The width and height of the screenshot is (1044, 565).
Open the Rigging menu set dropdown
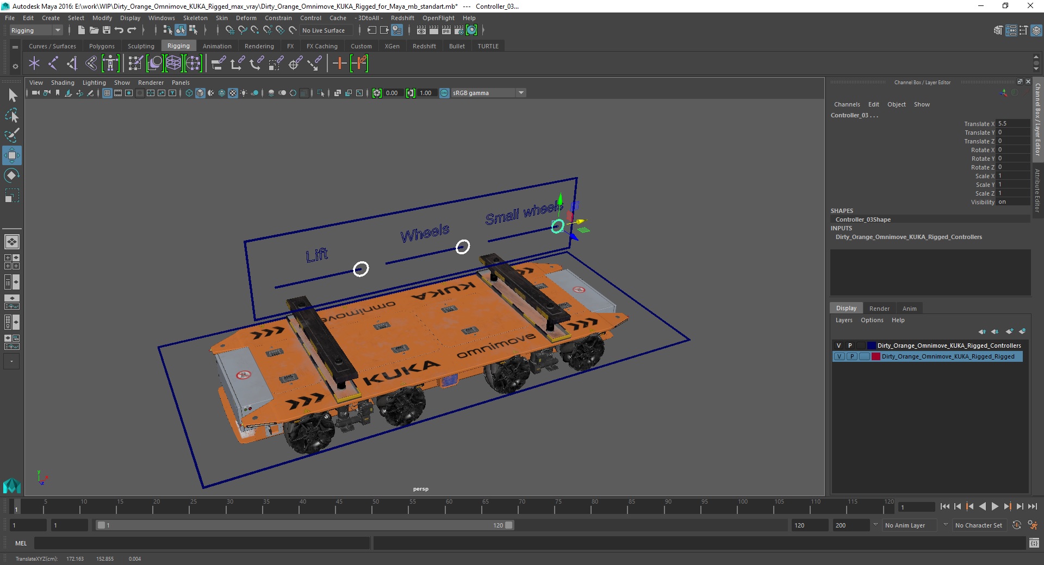[x=35, y=30]
